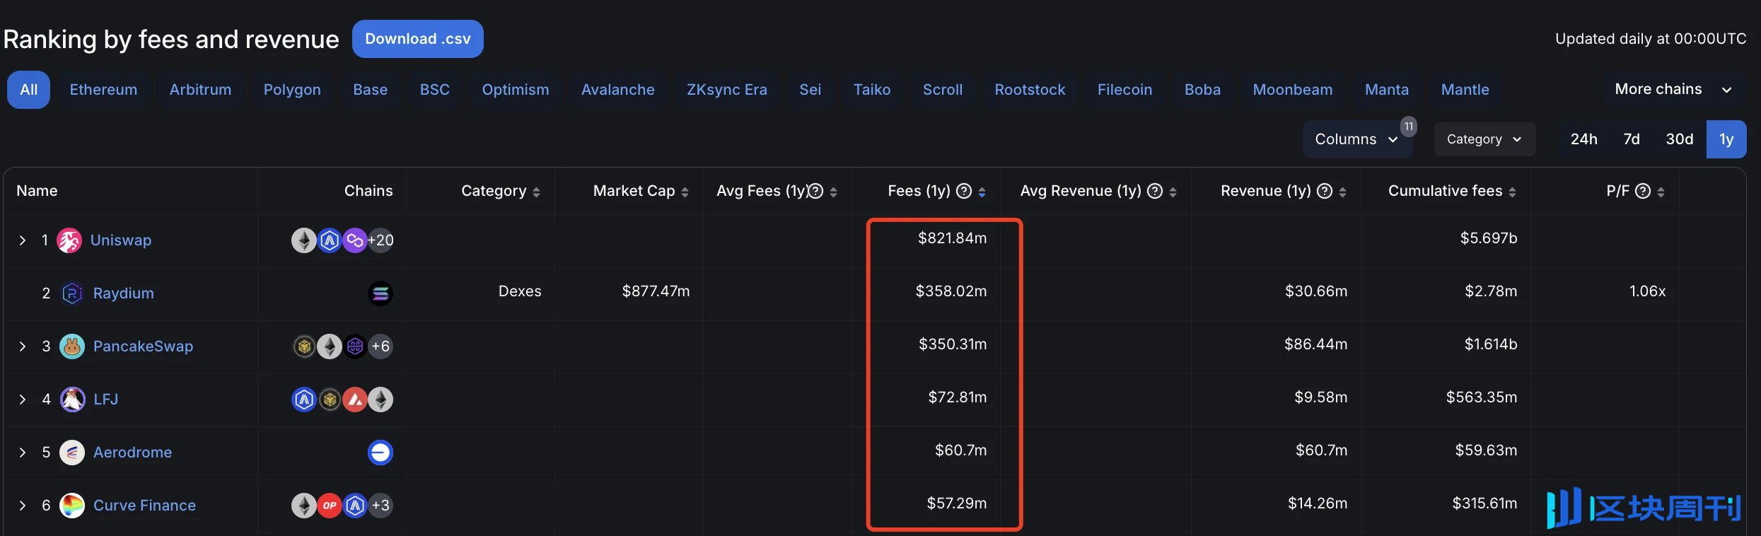The image size is (1761, 536).
Task: Open the Category filter dropdown
Action: click(1484, 139)
